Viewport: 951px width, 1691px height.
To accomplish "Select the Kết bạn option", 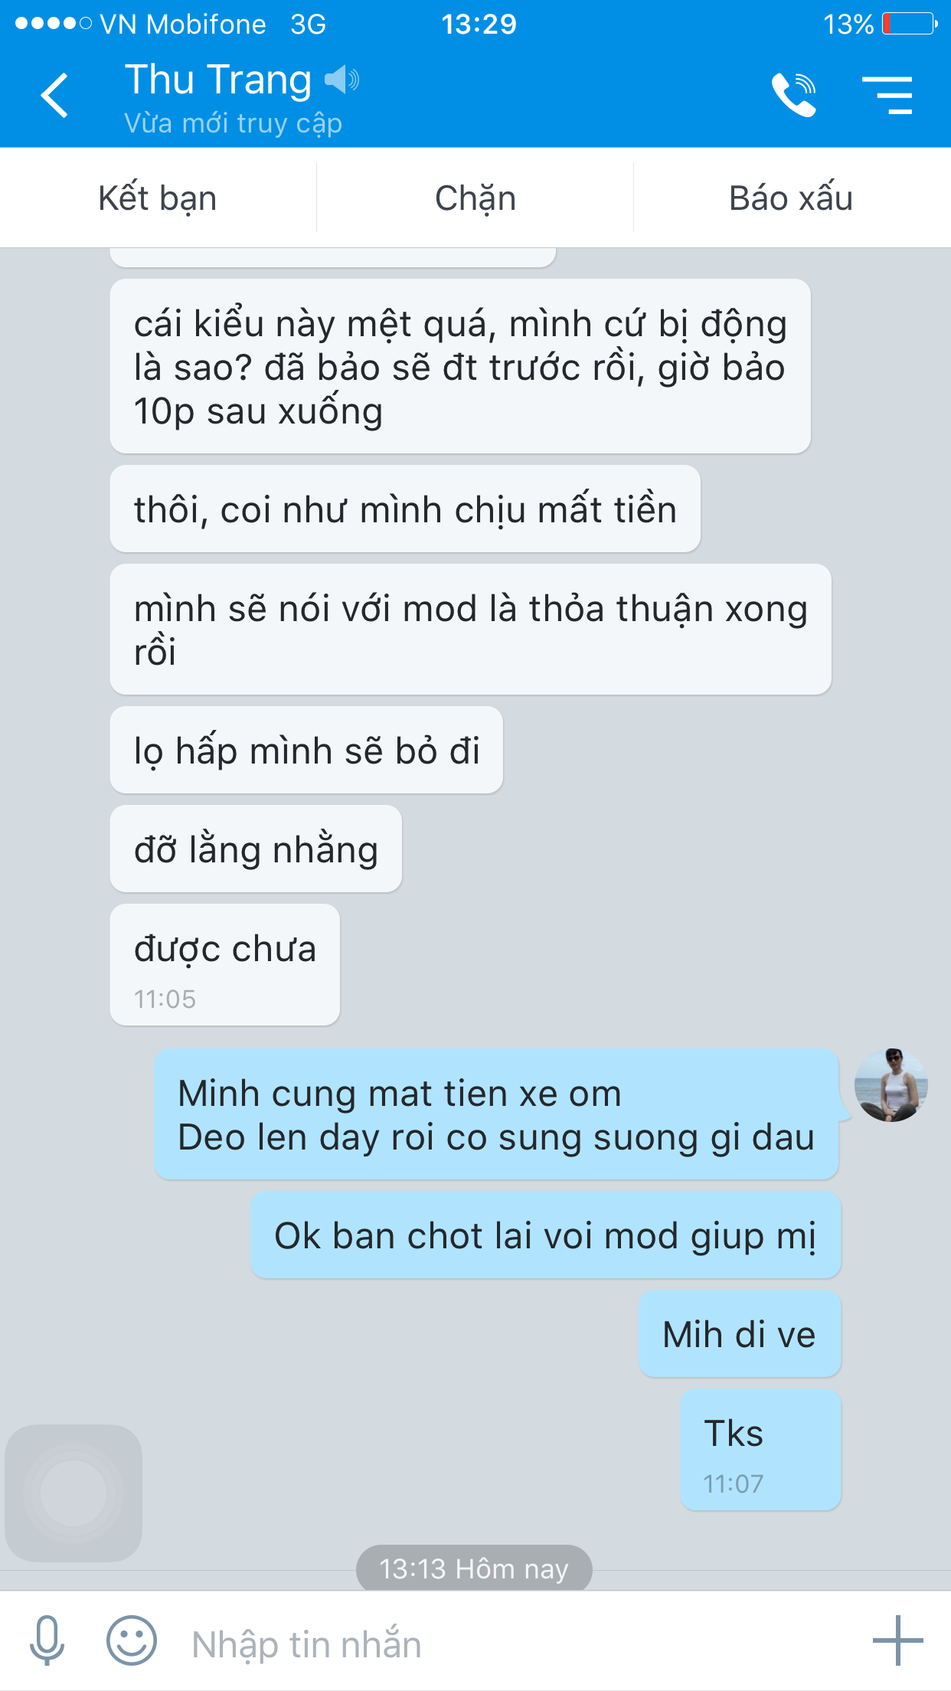I will [158, 198].
